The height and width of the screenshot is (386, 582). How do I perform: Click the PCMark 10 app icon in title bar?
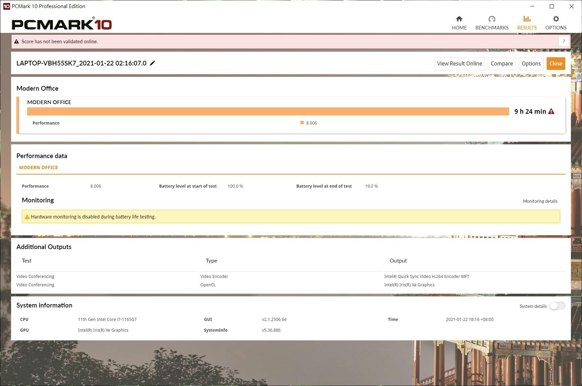click(x=6, y=6)
